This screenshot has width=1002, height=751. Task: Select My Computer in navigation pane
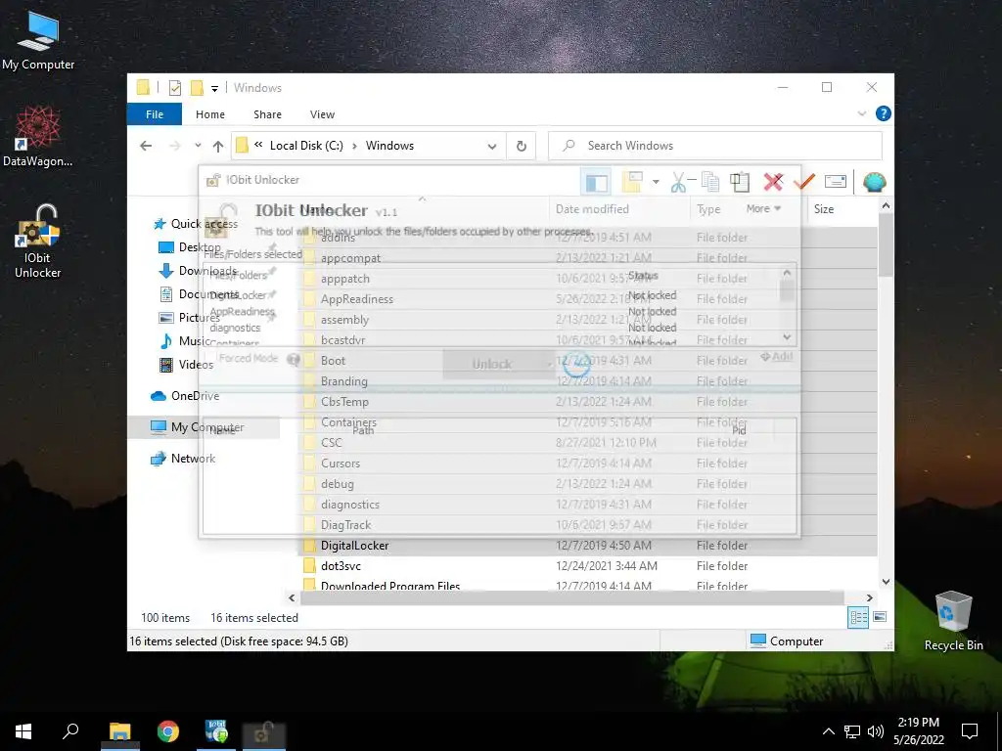click(x=204, y=427)
